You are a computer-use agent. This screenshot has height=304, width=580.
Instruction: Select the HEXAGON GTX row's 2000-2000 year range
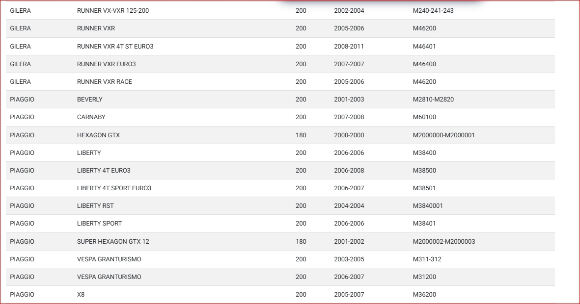coord(349,135)
